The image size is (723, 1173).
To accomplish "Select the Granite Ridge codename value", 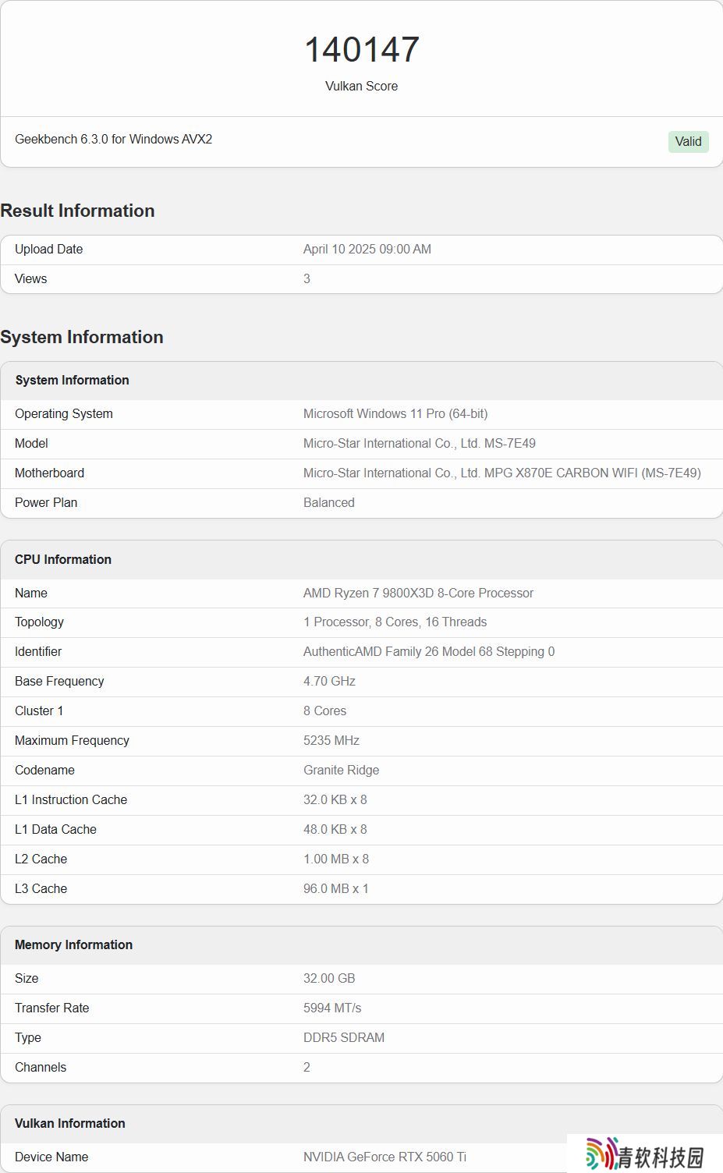I will [342, 771].
